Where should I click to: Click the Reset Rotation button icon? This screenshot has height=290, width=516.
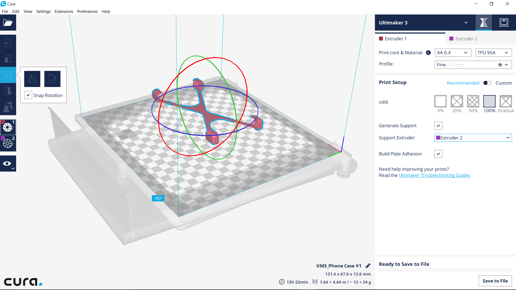tap(32, 79)
